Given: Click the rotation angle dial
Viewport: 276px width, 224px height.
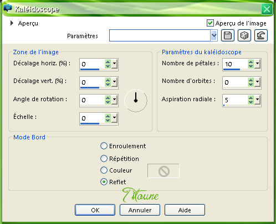Looking at the screenshot, I should [x=136, y=101].
